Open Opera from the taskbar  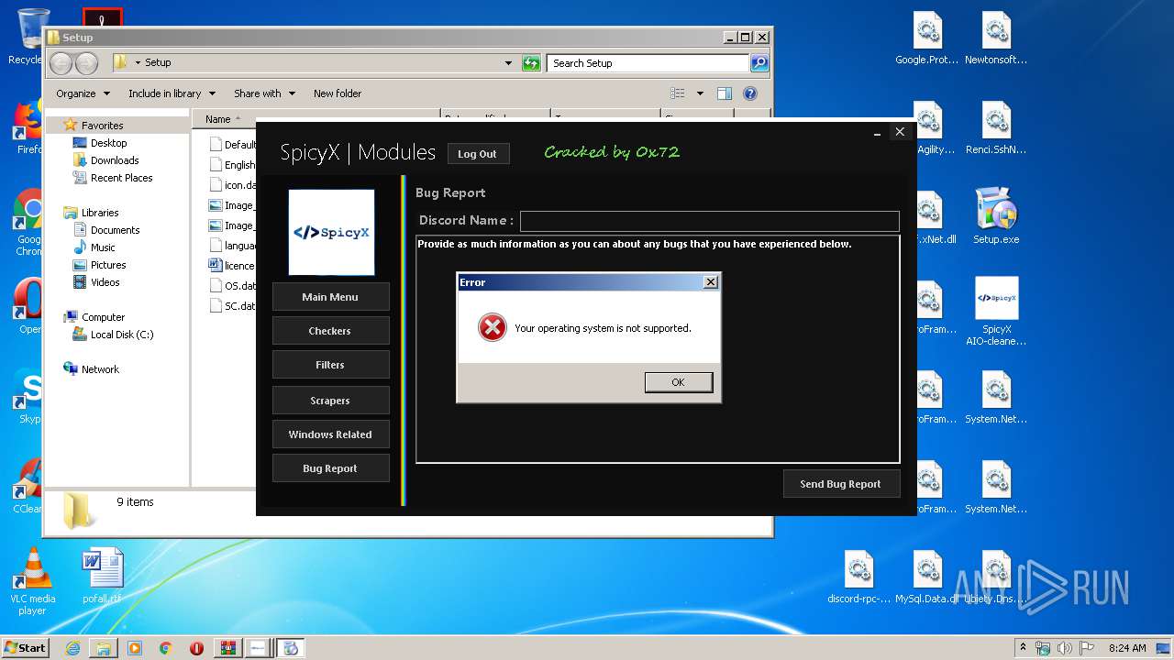196,648
